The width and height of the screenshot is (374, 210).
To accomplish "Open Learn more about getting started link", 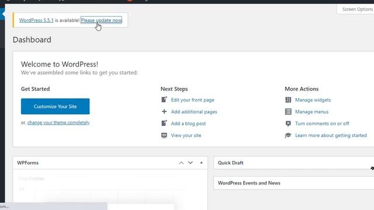I will (331, 135).
